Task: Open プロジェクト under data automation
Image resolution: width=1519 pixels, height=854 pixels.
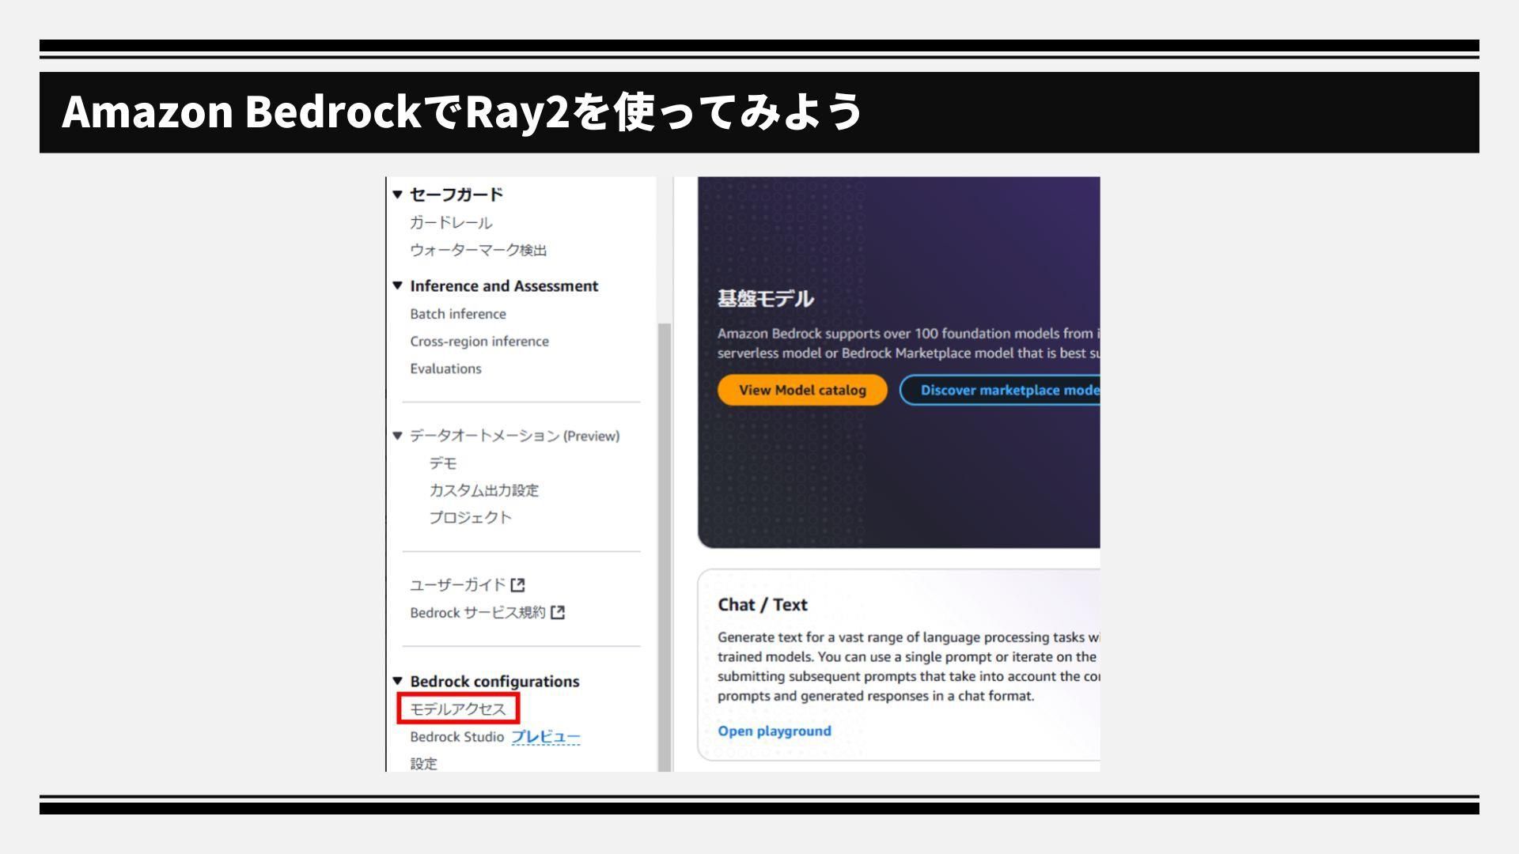Action: pyautogui.click(x=471, y=517)
